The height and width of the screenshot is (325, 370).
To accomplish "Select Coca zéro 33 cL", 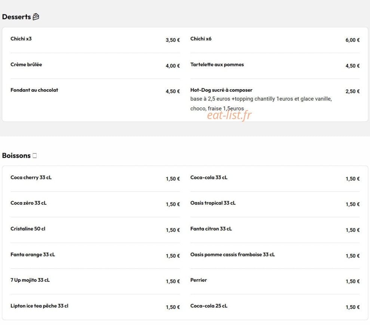I will (95, 204).
